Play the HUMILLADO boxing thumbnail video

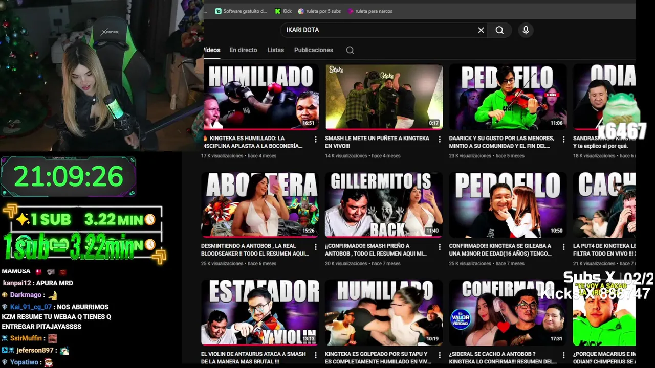point(261,97)
